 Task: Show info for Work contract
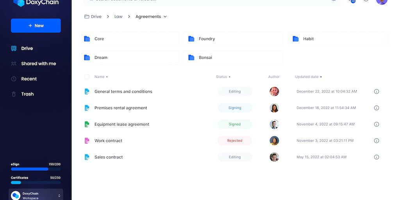[x=376, y=141]
